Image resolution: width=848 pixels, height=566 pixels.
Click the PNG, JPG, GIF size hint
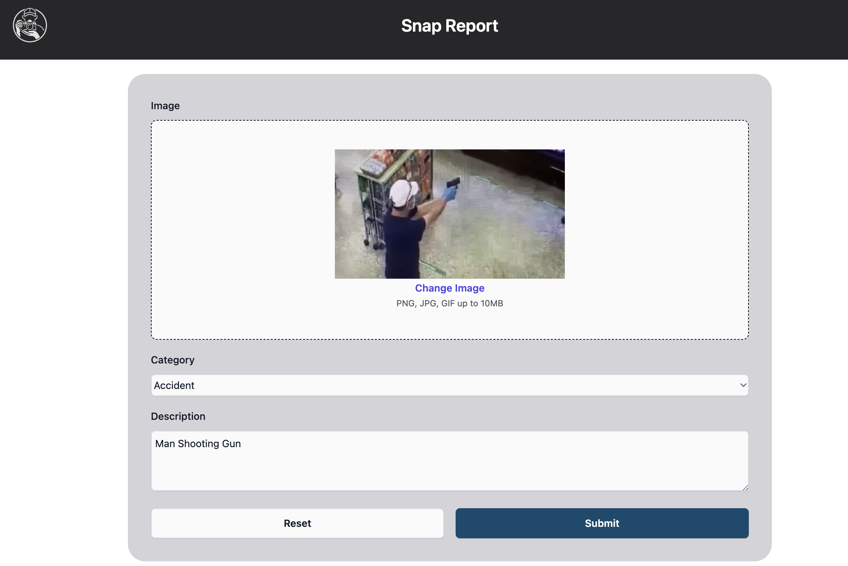[449, 303]
